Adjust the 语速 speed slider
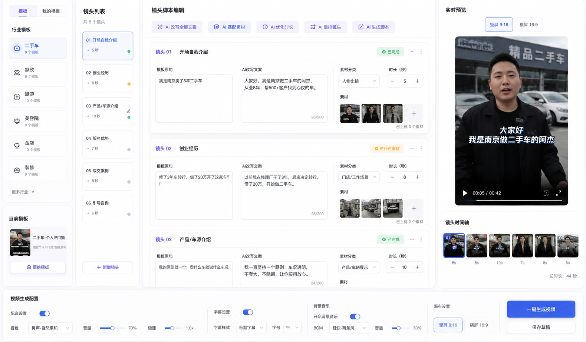The image size is (586, 342). pos(172,328)
